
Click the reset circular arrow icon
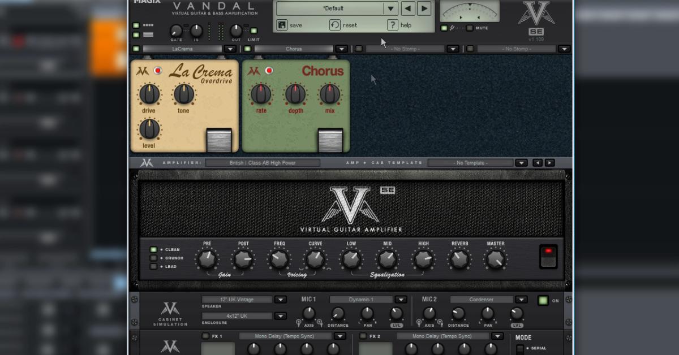335,25
